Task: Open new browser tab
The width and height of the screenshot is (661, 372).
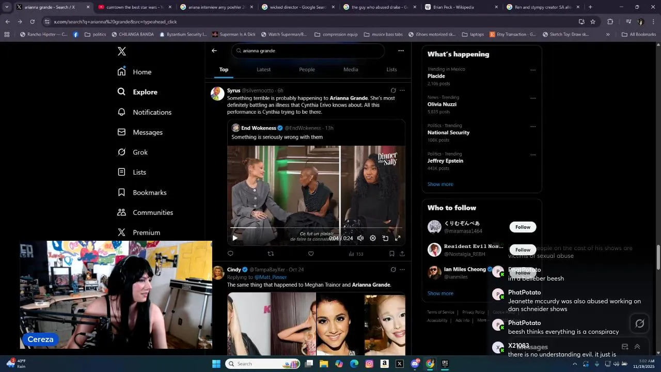Action: [x=590, y=7]
